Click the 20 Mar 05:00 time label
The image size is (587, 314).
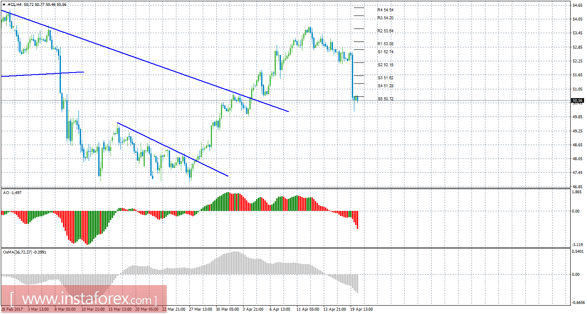[x=146, y=309]
